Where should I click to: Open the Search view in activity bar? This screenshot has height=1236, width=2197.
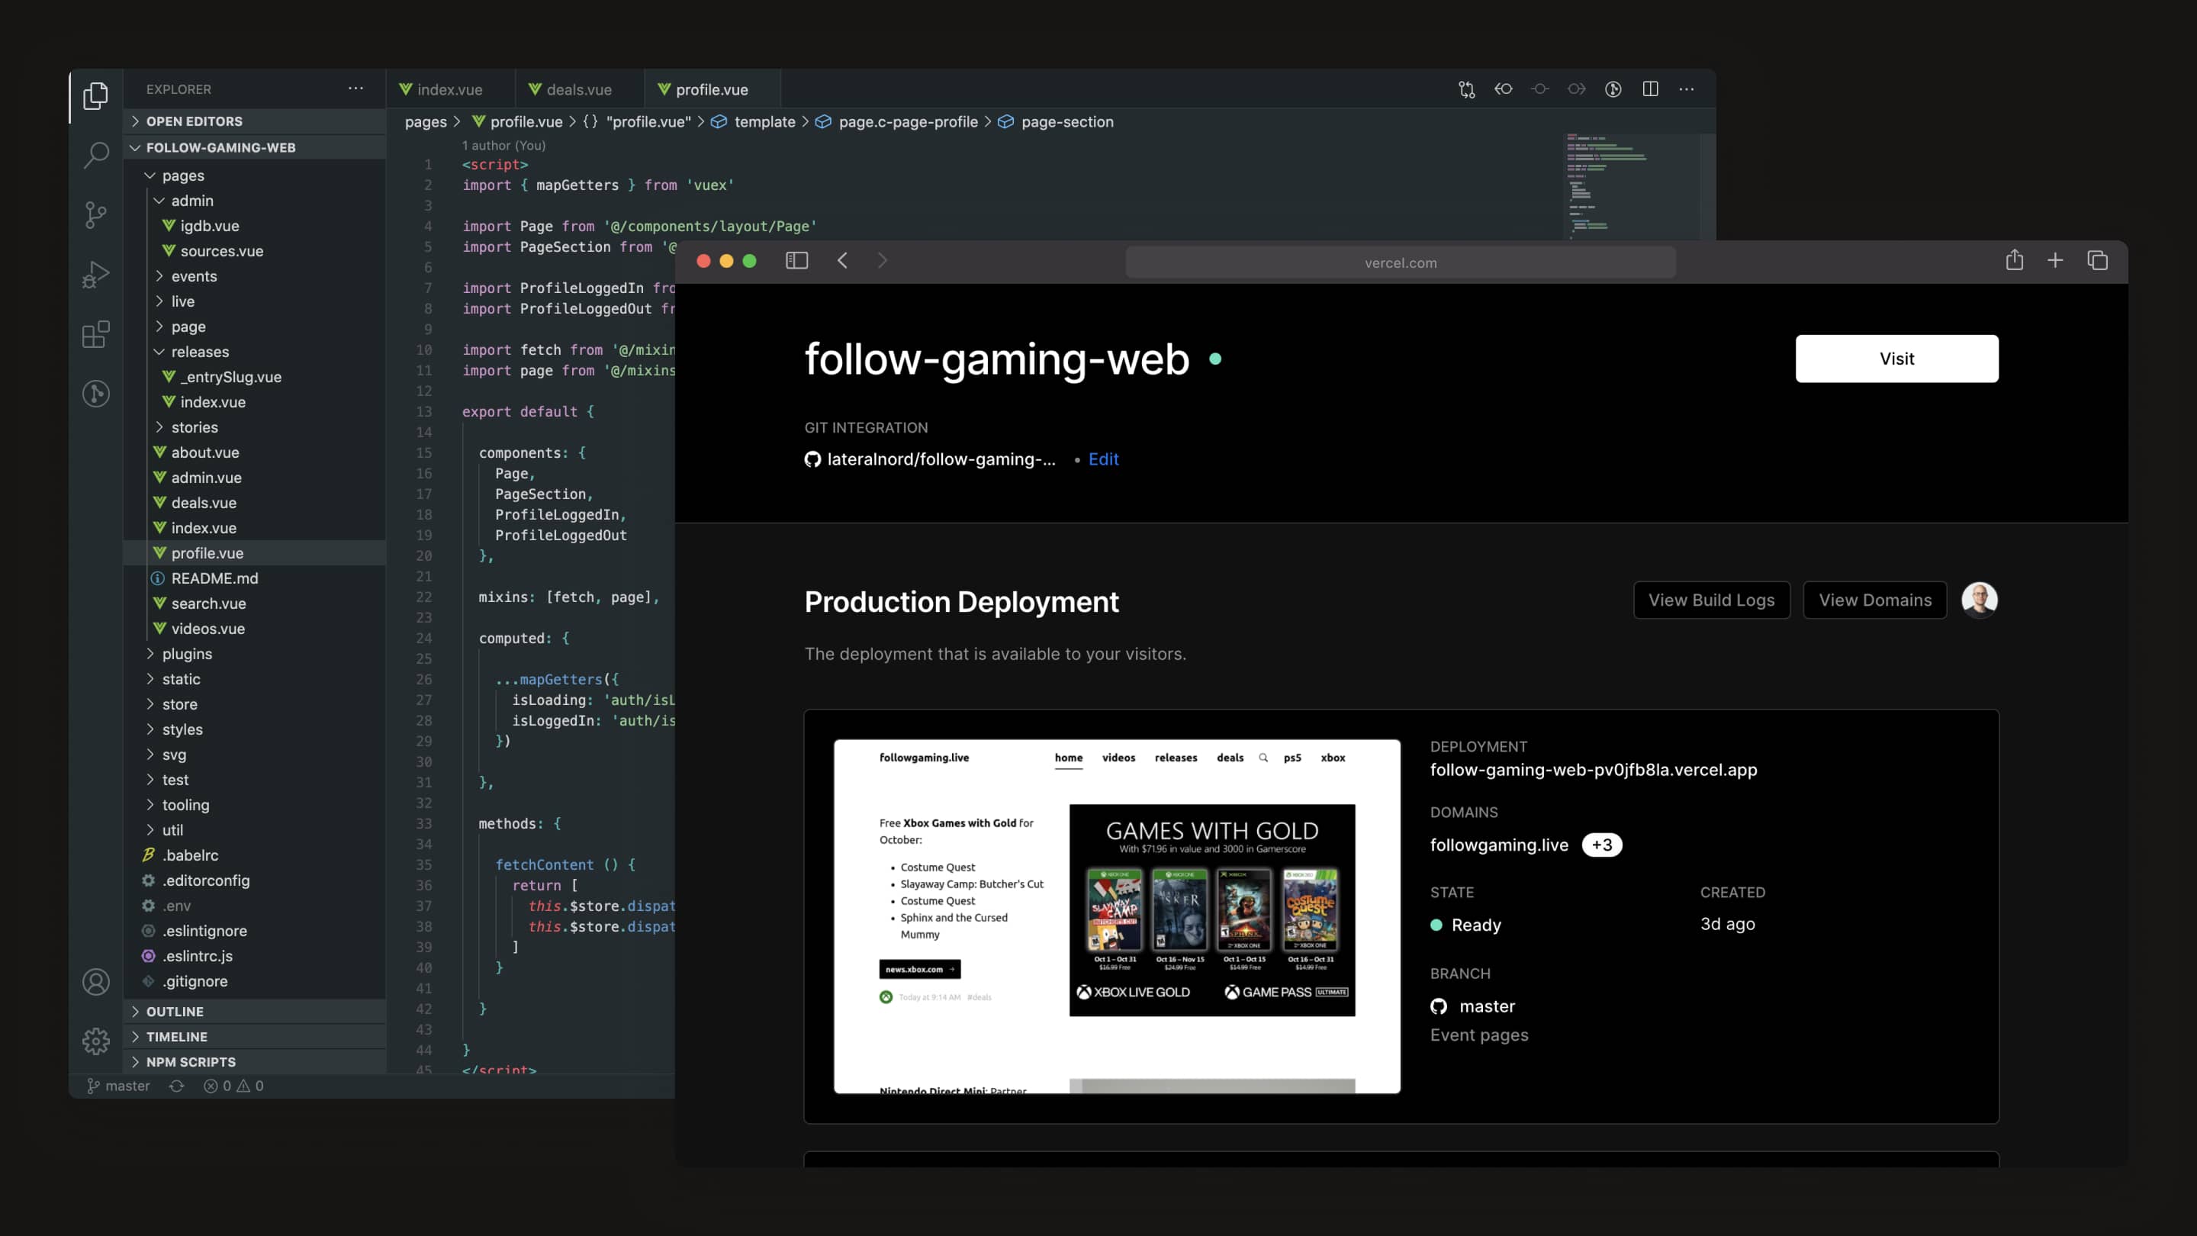(95, 154)
